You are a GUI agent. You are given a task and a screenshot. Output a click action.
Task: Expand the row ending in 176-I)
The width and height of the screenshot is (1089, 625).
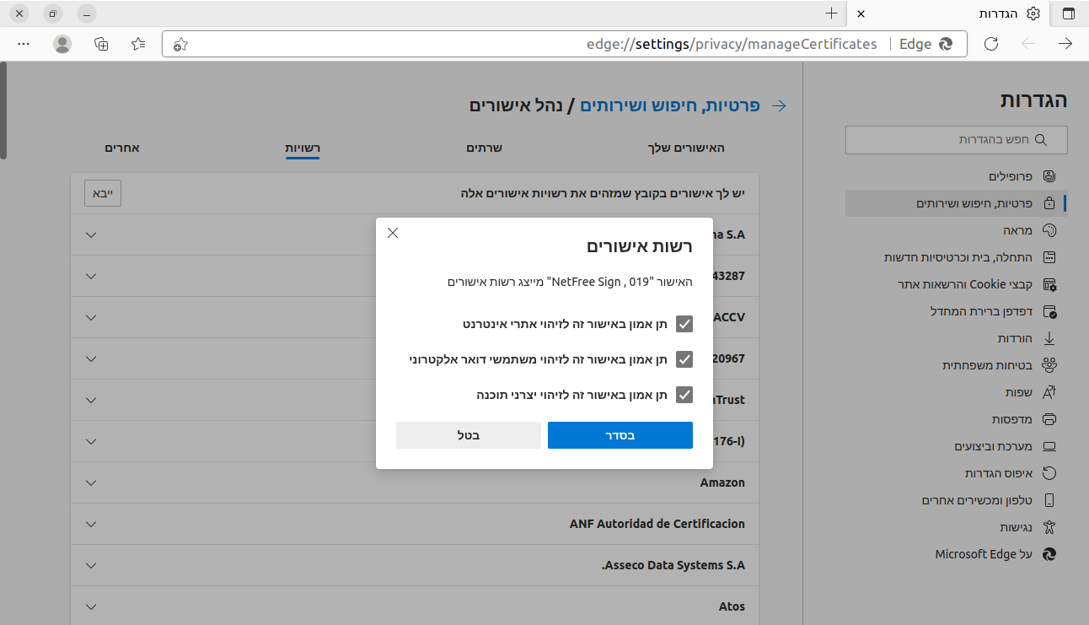91,442
